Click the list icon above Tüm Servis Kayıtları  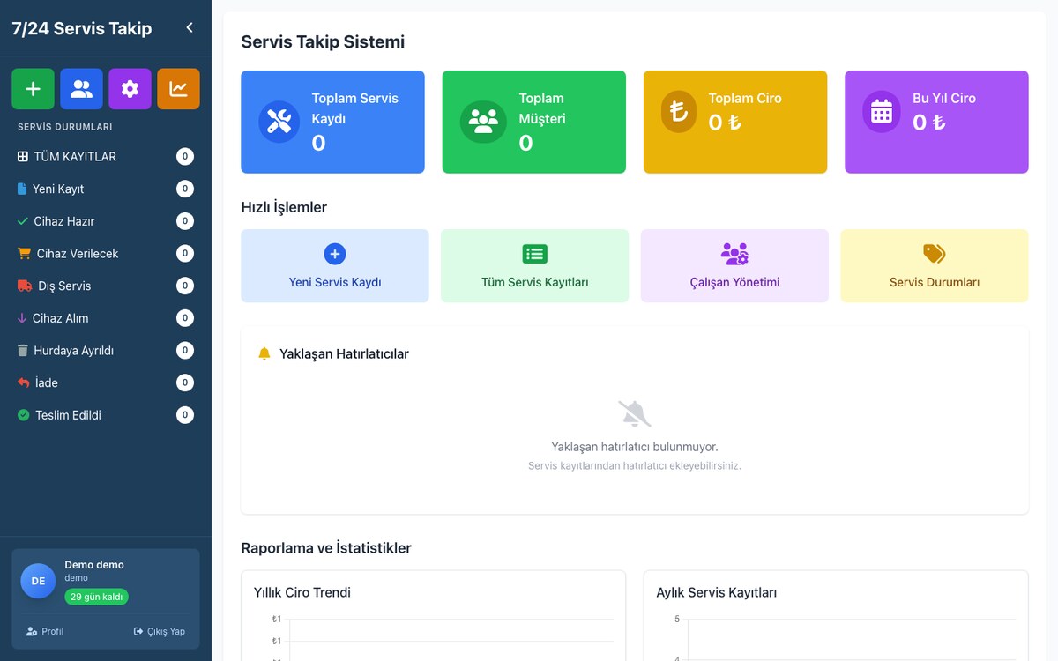[535, 254]
